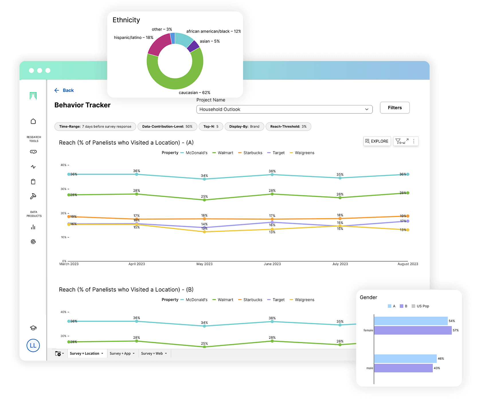Image resolution: width=479 pixels, height=405 pixels.
Task: Click the 'RESEARCH TOOLS' sidebar label
Action: 34,139
